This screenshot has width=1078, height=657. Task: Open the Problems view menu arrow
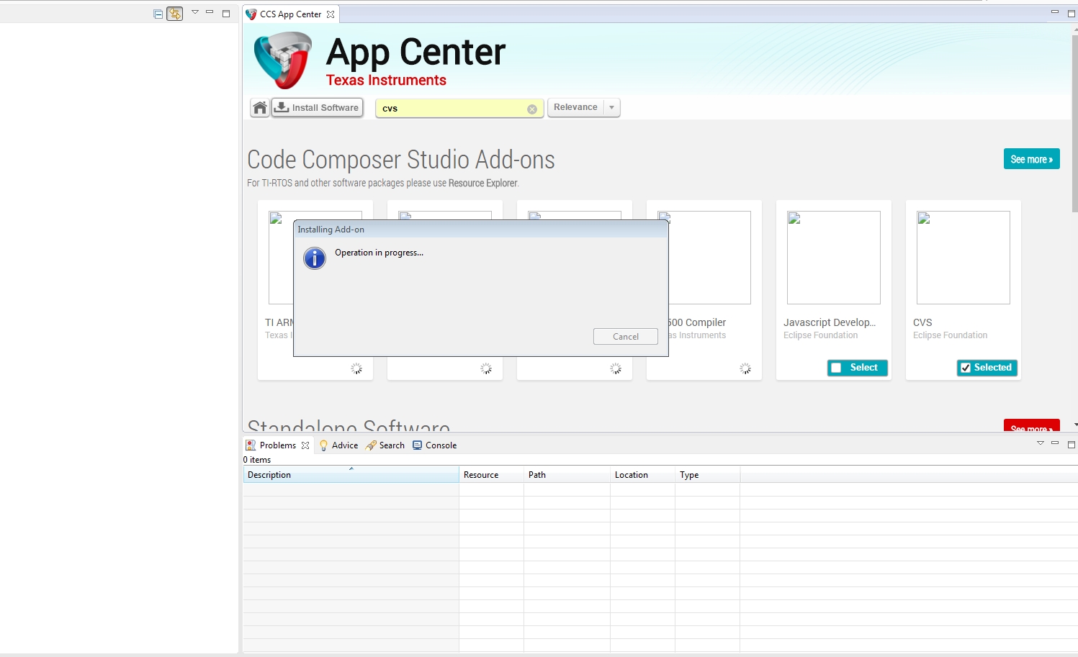click(1040, 443)
